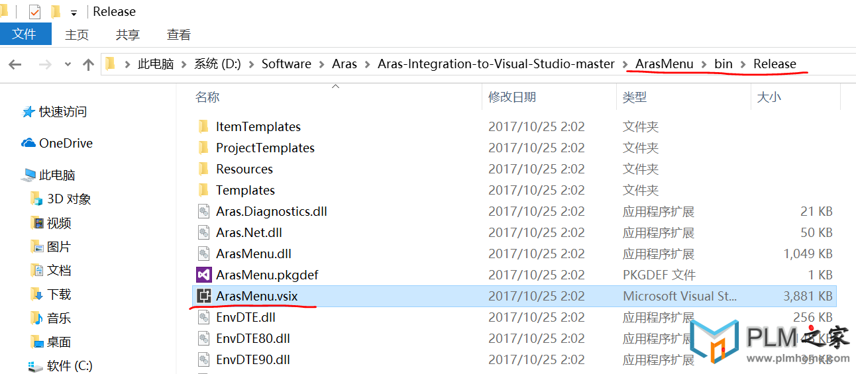Click 此电脑 in the address bar

[156, 64]
